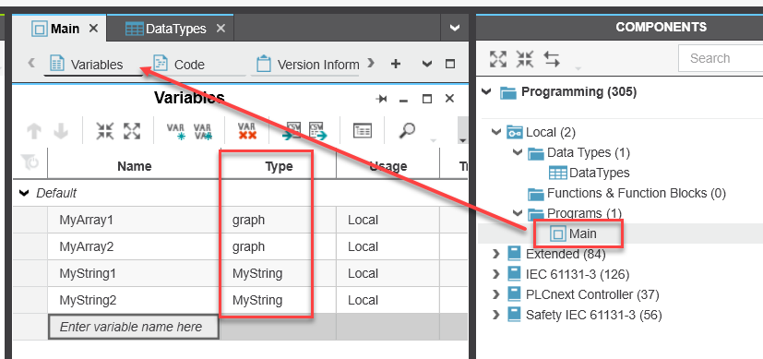Image resolution: width=763 pixels, height=359 pixels.
Task: Sort by the Usage column header
Action: (387, 166)
